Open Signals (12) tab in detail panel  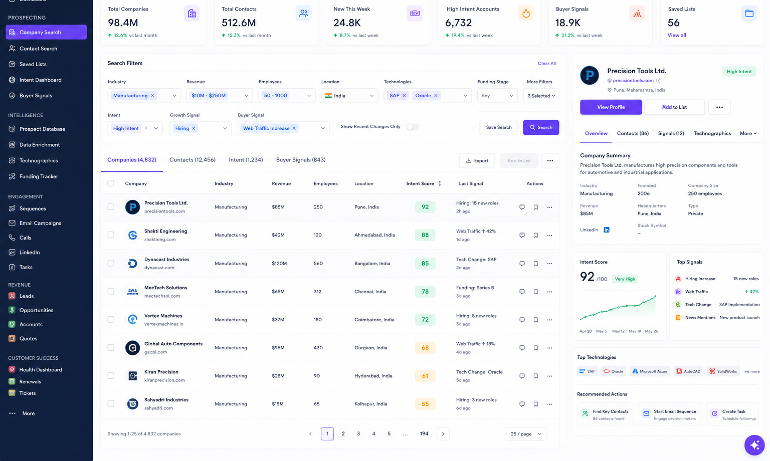671,133
